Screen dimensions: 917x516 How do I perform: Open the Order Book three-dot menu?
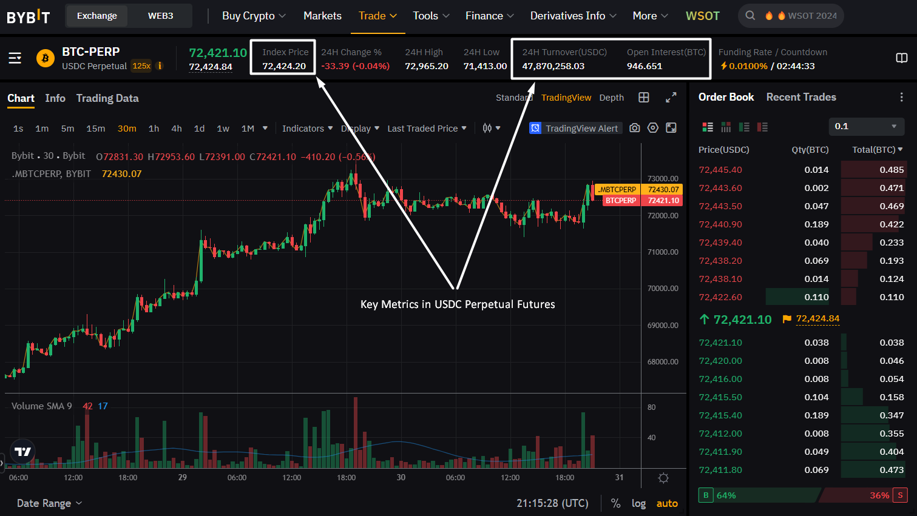(x=902, y=97)
